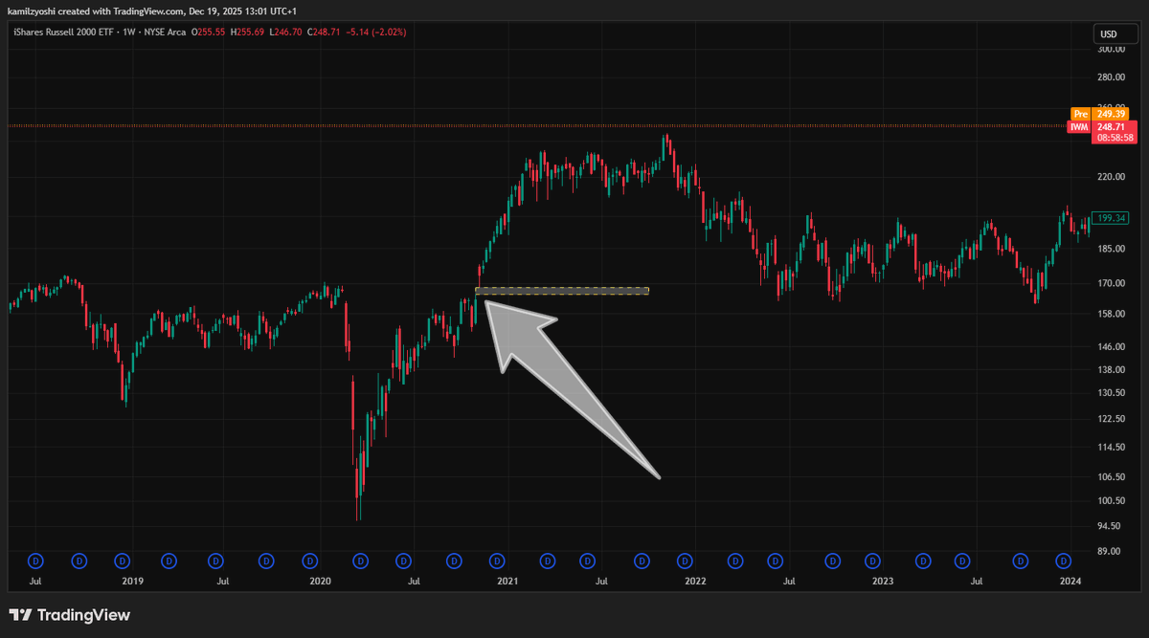Screen dimensions: 1149x638
Task: Click the 280.00 price axis label
Action: pos(1112,77)
